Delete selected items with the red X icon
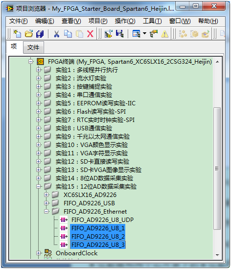231x269 pixels. pyautogui.click(x=91, y=34)
